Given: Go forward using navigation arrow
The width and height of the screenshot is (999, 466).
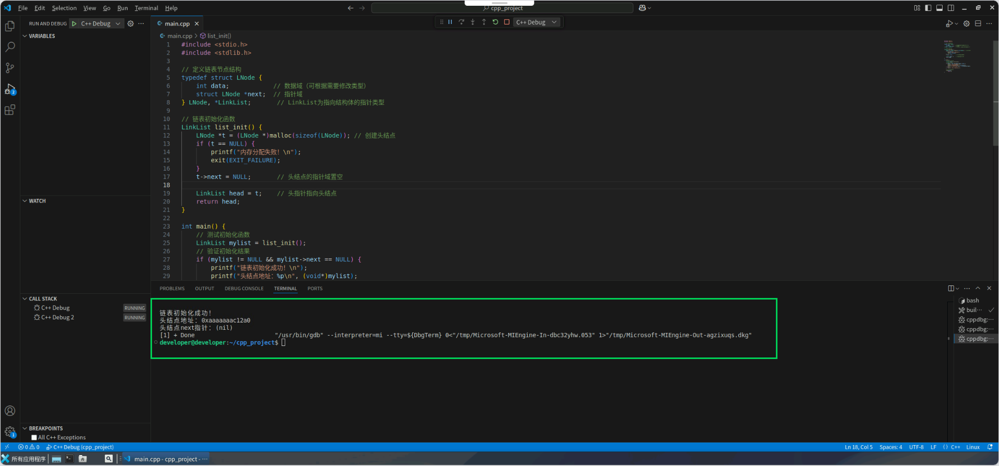Looking at the screenshot, I should tap(362, 8).
